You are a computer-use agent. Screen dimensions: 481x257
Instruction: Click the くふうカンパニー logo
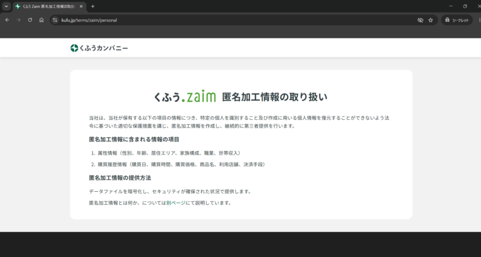tap(99, 48)
